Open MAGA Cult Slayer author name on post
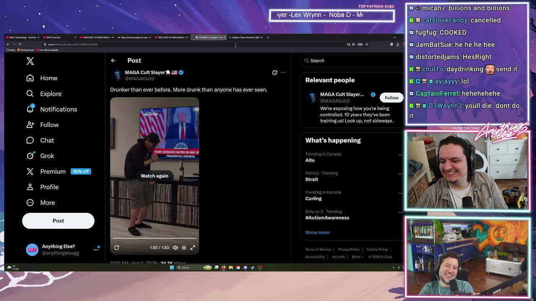This screenshot has height=301, width=536. pos(145,72)
